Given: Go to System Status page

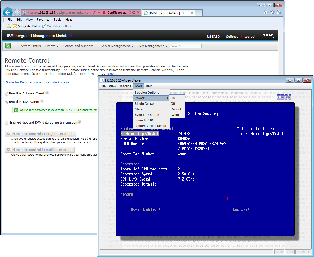Looking at the screenshot, I should pos(30,46).
